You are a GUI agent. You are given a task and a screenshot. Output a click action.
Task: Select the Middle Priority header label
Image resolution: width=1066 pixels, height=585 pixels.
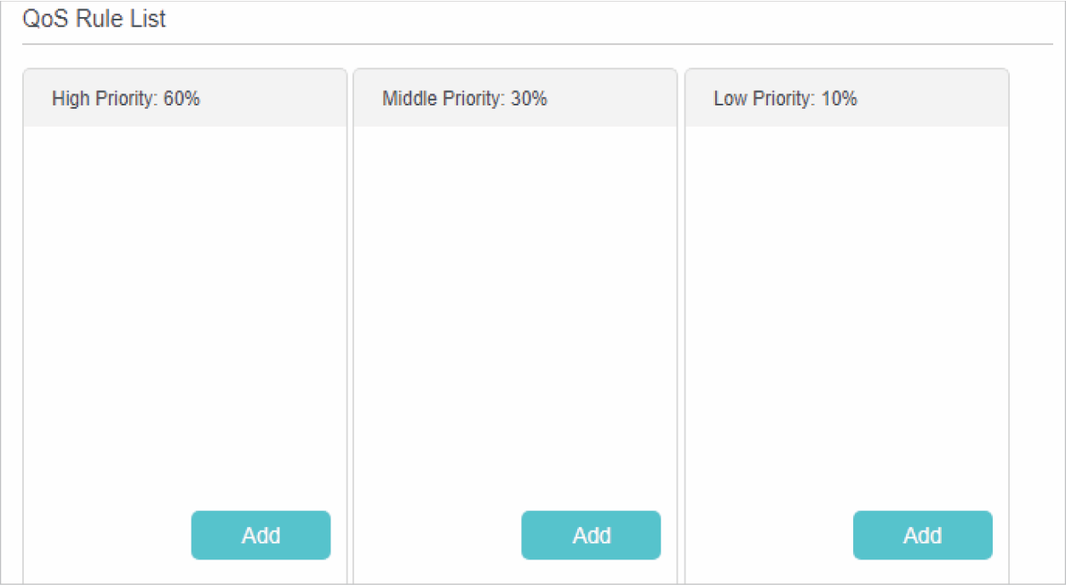pyautogui.click(x=464, y=99)
